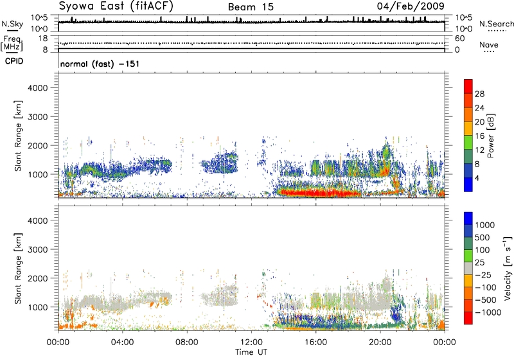Image resolution: width=514 pixels, height=356 pixels.
Task: Click the 'Freq. [MHz]' axis label
Action: (12, 43)
